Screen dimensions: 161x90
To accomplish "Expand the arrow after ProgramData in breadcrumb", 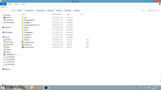I will (46, 10).
